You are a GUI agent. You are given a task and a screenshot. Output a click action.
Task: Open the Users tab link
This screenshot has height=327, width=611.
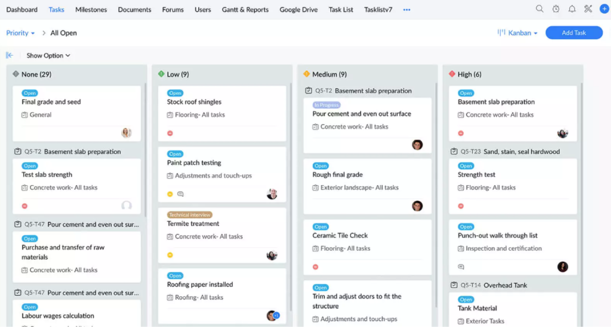pos(203,9)
